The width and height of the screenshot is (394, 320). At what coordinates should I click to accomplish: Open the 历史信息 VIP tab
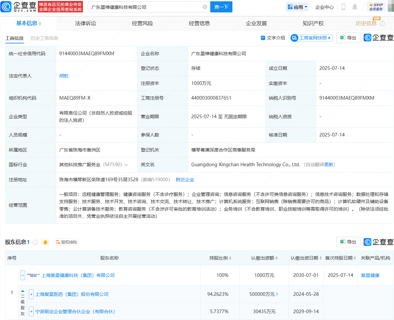tap(366, 24)
